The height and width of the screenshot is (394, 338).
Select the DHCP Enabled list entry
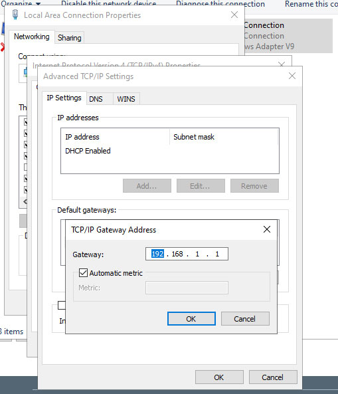[88, 151]
